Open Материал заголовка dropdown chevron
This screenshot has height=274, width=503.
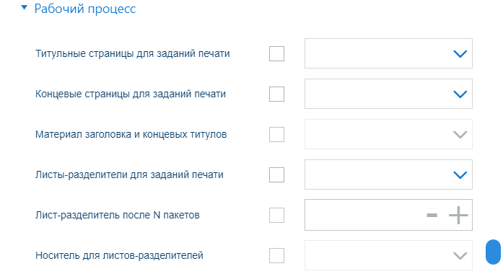pyautogui.click(x=460, y=134)
